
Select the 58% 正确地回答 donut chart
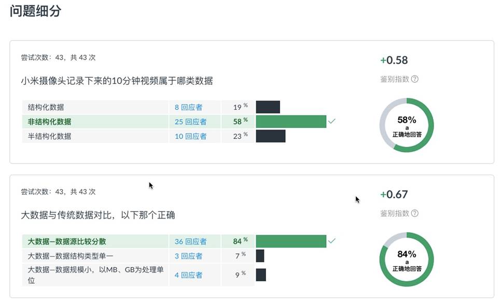(407, 125)
